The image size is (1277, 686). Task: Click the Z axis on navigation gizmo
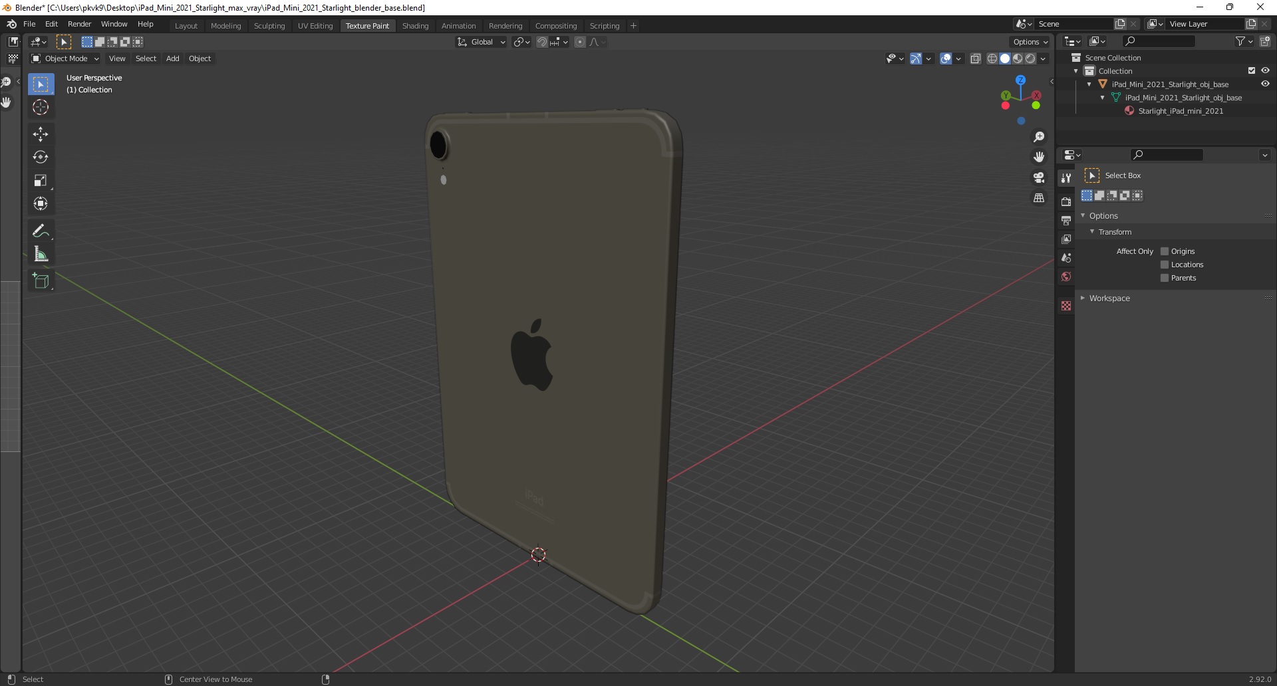click(x=1020, y=80)
